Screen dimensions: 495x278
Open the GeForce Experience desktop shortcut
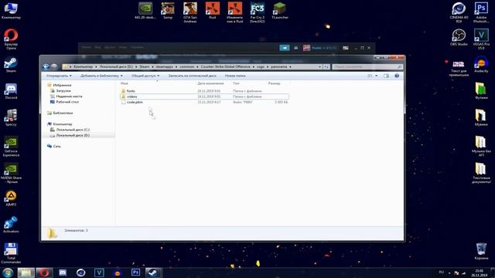point(11,147)
